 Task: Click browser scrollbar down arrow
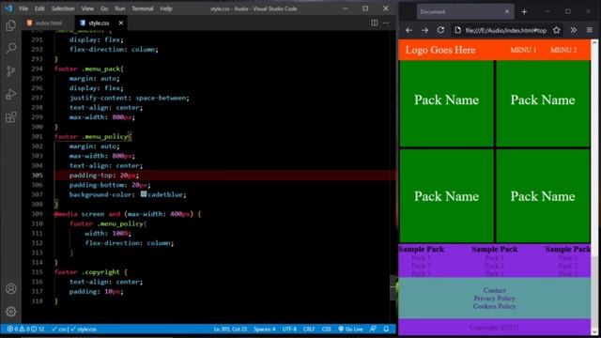594,331
